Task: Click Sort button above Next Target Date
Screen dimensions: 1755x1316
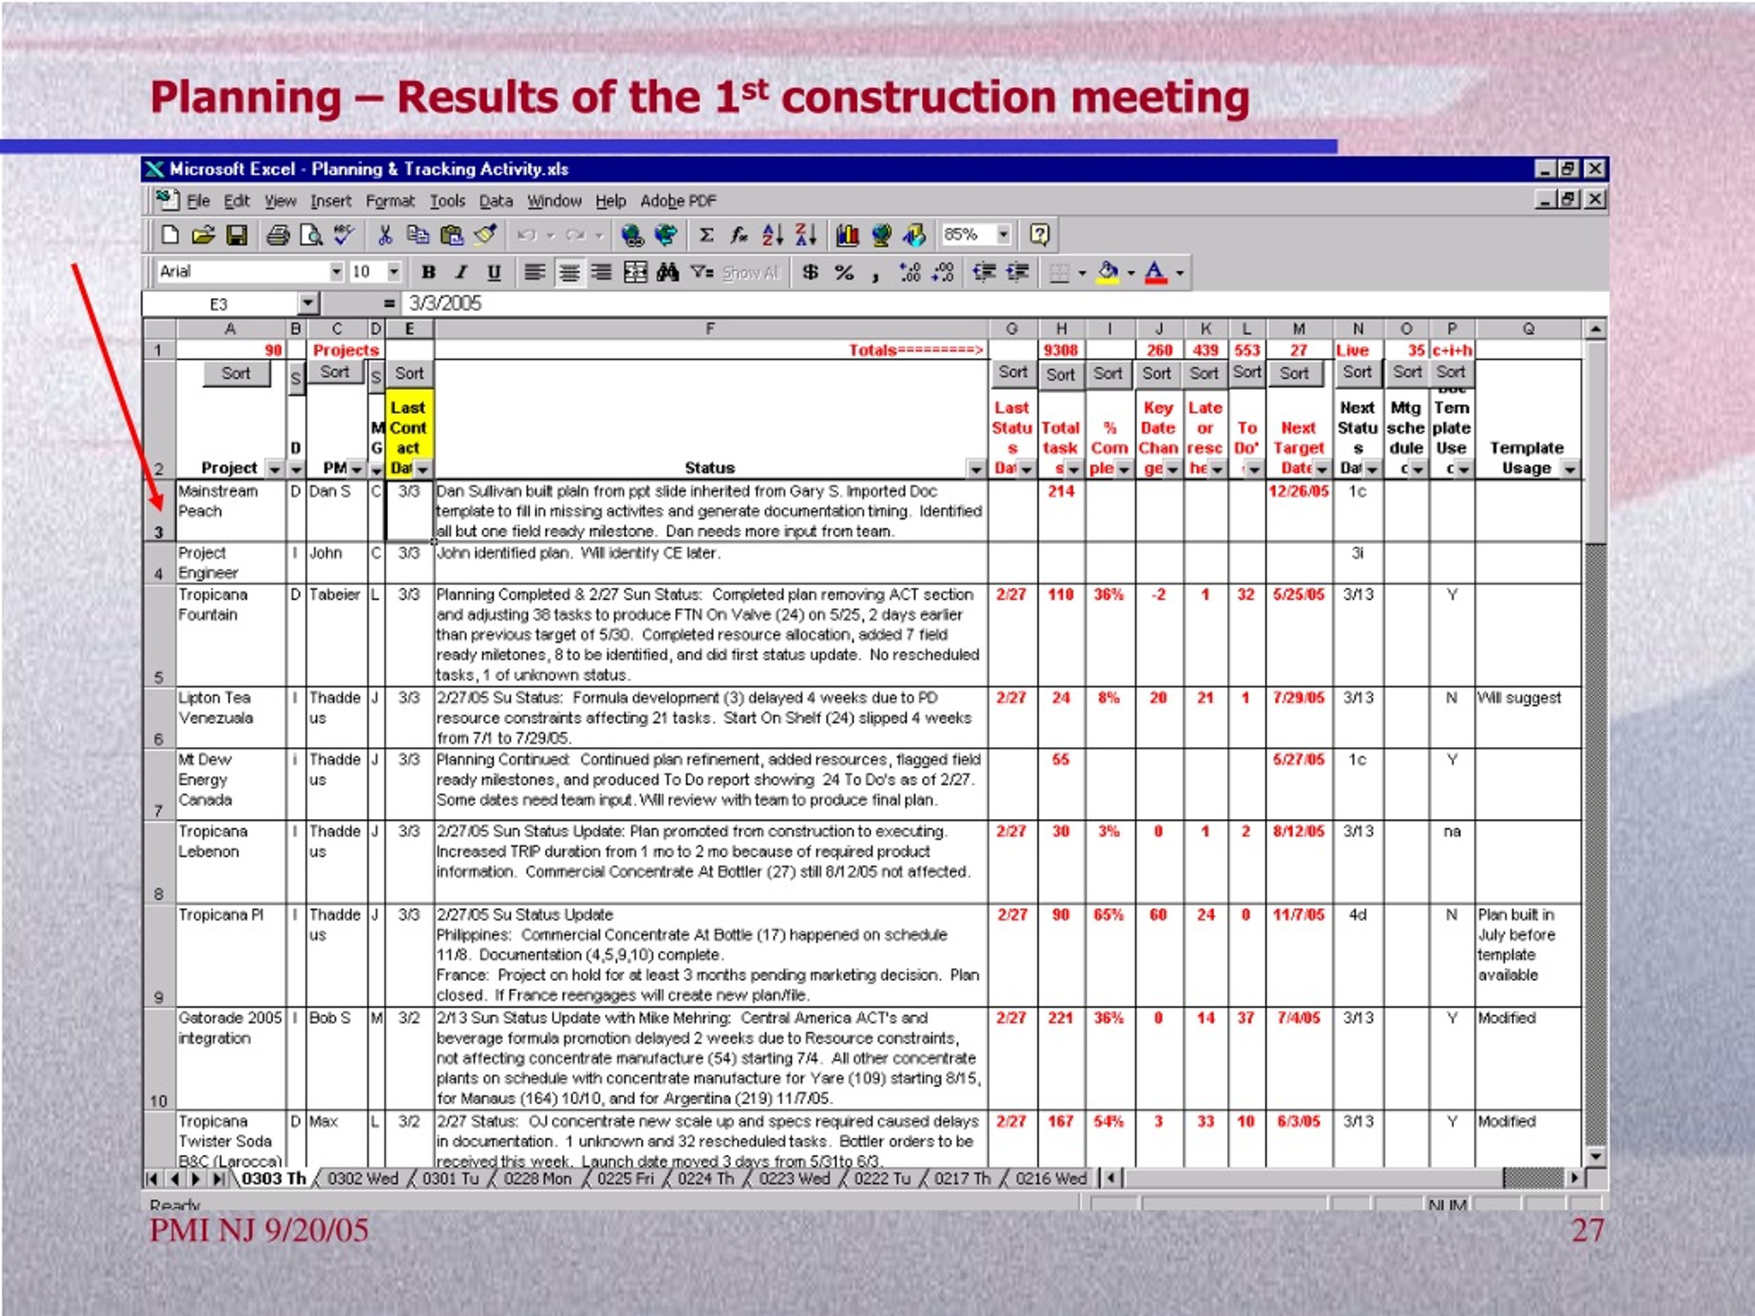Action: tap(1294, 374)
